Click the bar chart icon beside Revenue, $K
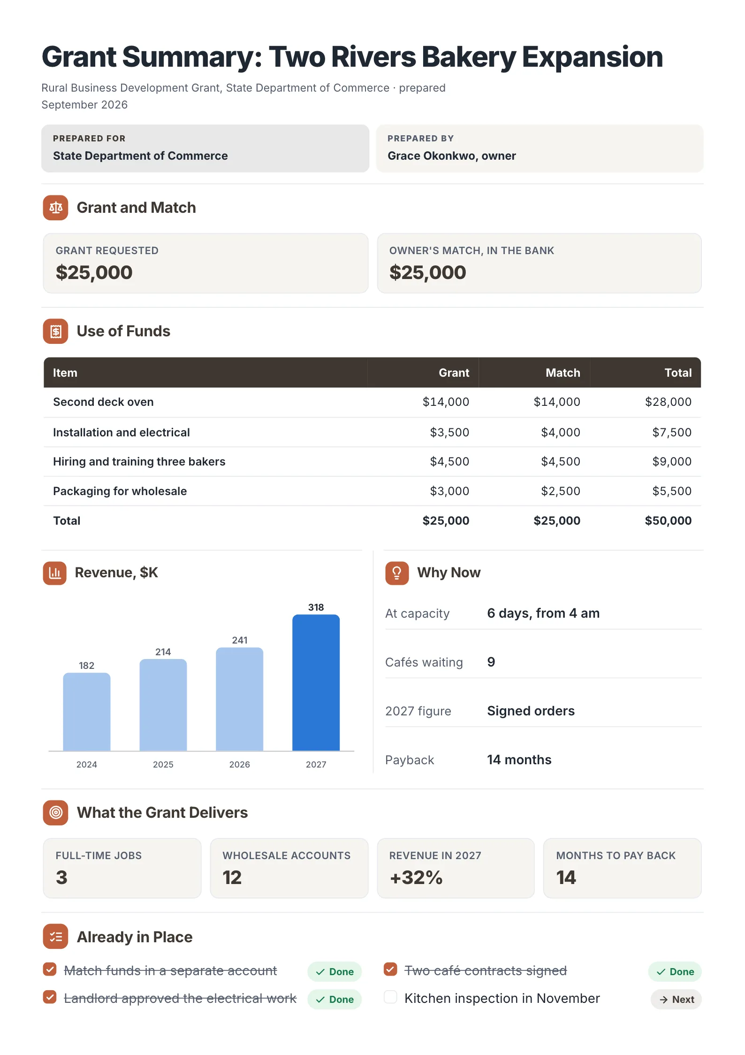Viewport: 745px width, 1055px height. pyautogui.click(x=55, y=573)
